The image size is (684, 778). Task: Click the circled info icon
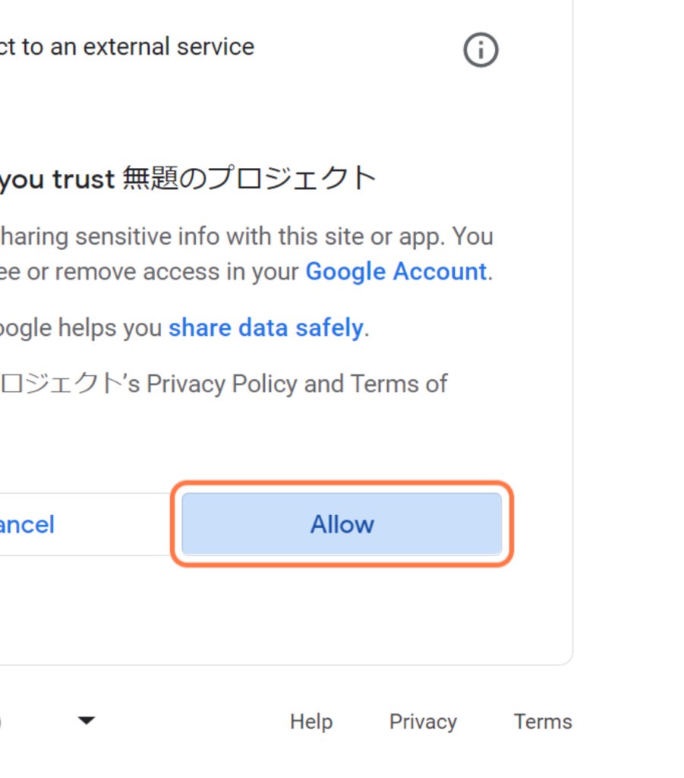pyautogui.click(x=481, y=49)
